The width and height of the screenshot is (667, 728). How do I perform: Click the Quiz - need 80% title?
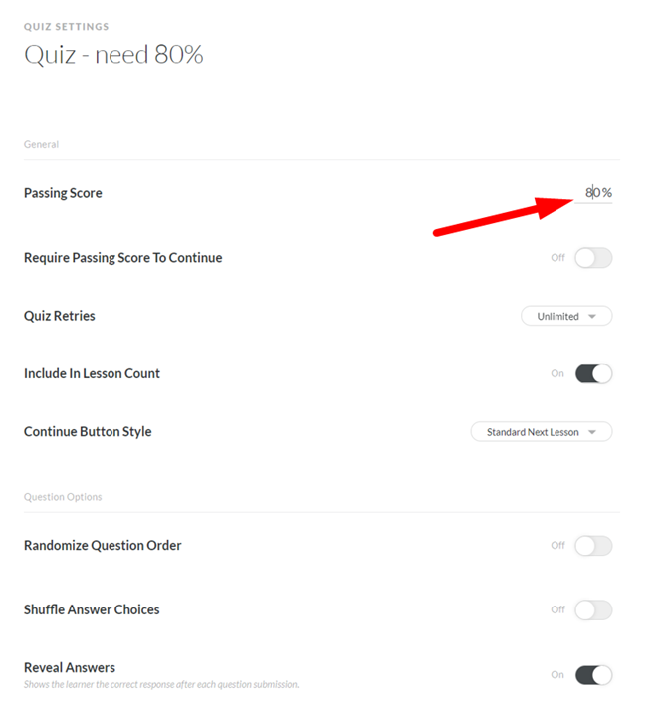(x=113, y=55)
